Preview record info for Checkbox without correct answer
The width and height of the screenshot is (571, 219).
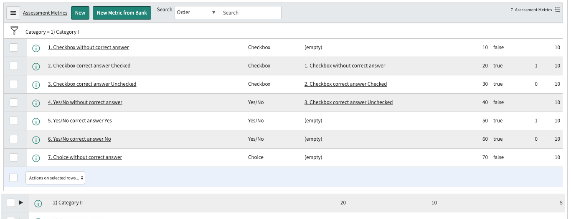(x=36, y=48)
